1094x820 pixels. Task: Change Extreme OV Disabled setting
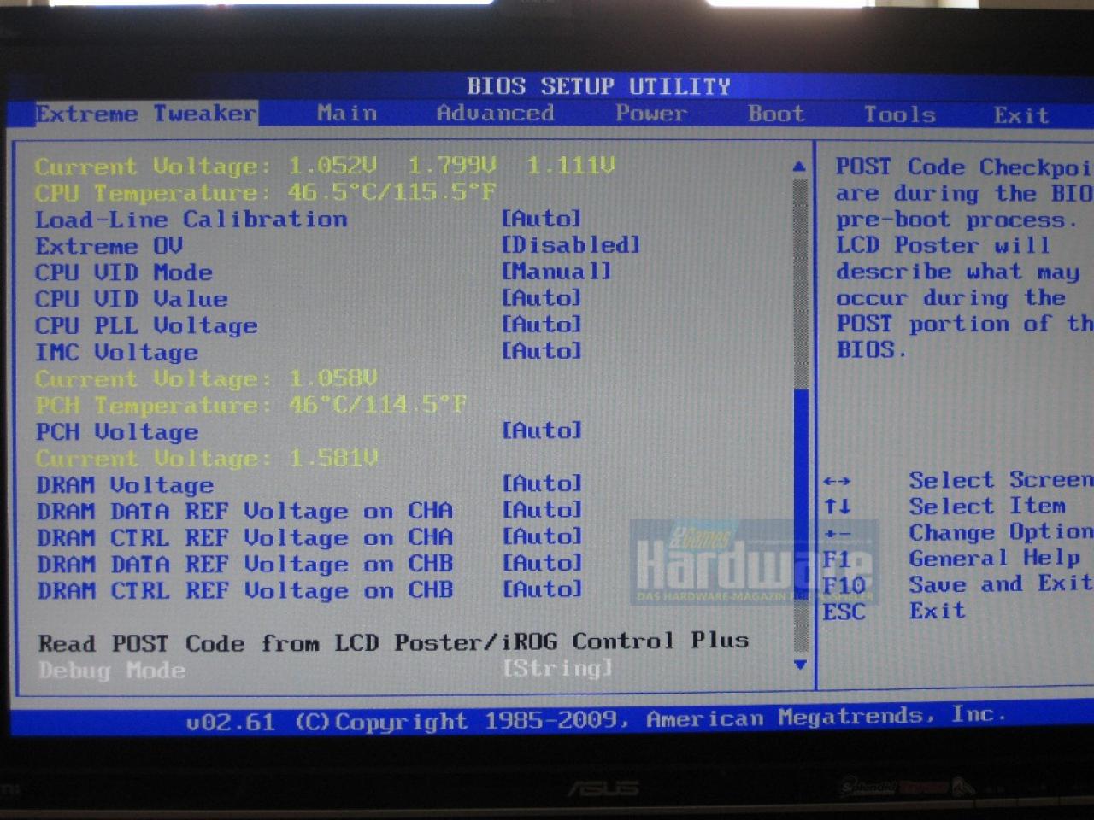[570, 245]
